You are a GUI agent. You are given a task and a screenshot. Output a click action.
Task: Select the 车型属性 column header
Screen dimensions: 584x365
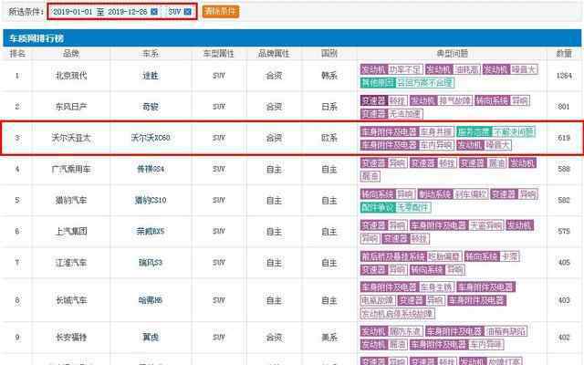coord(219,54)
